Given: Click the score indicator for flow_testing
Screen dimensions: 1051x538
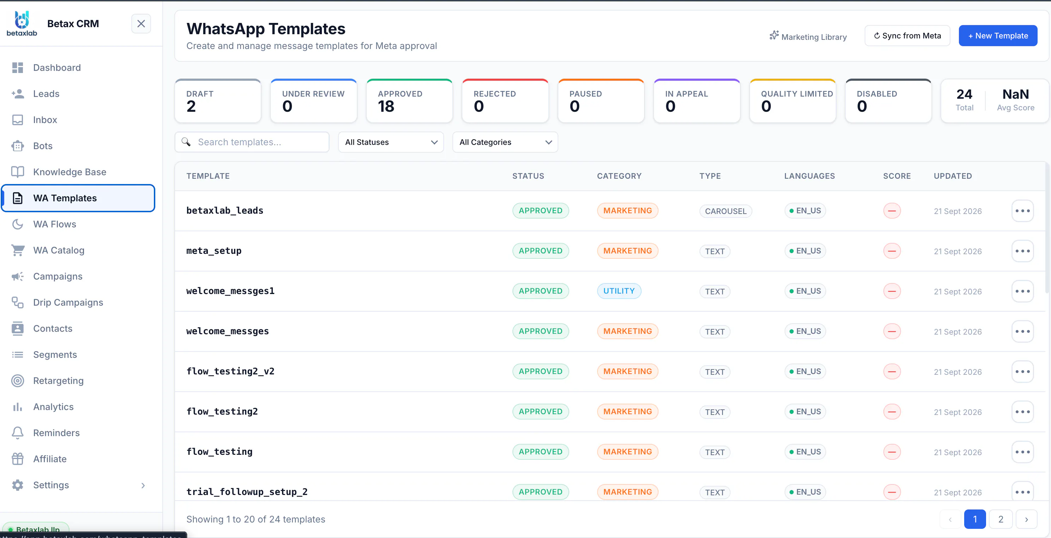Looking at the screenshot, I should click(892, 452).
